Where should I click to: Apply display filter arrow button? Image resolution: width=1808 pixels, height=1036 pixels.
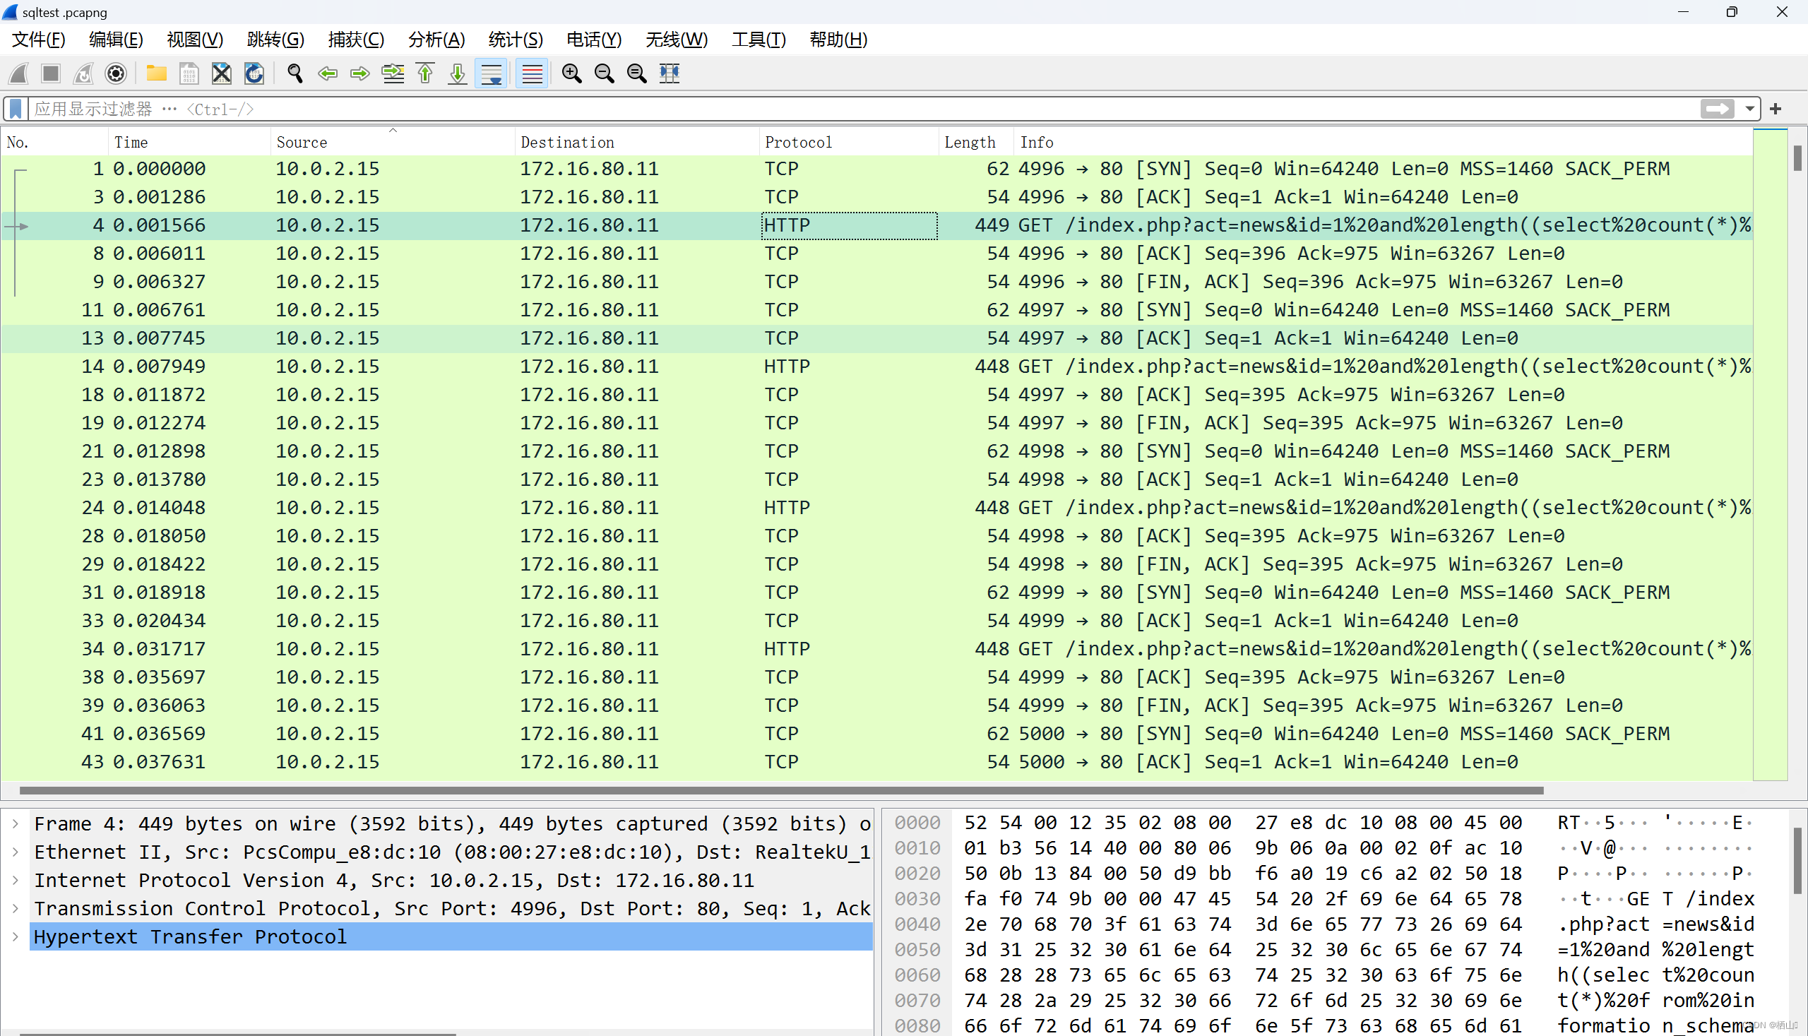coord(1718,109)
